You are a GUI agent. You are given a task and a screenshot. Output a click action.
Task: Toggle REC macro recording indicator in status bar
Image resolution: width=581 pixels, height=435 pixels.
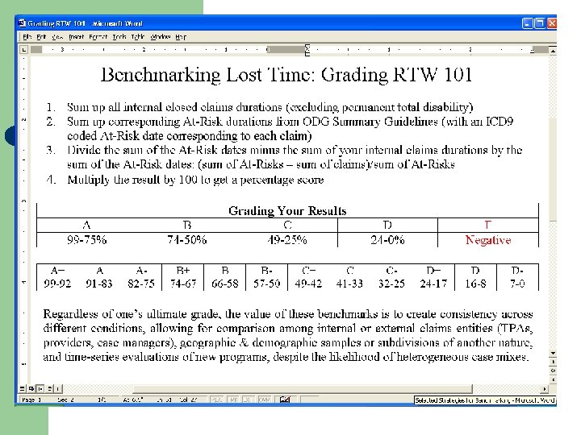[217, 400]
